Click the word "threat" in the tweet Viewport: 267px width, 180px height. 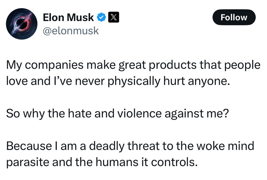(x=146, y=146)
